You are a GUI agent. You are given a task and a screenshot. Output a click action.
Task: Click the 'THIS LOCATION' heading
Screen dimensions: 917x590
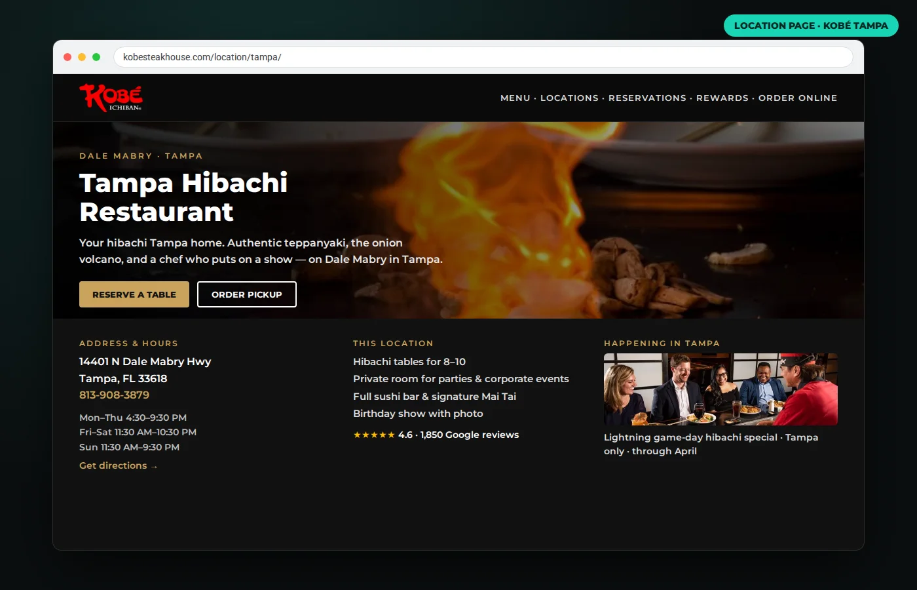(393, 344)
